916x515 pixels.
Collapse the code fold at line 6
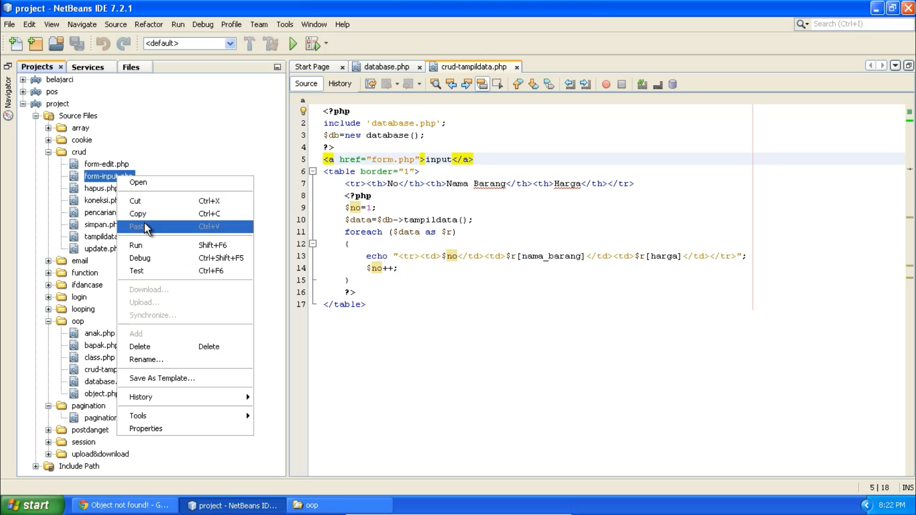tap(313, 171)
